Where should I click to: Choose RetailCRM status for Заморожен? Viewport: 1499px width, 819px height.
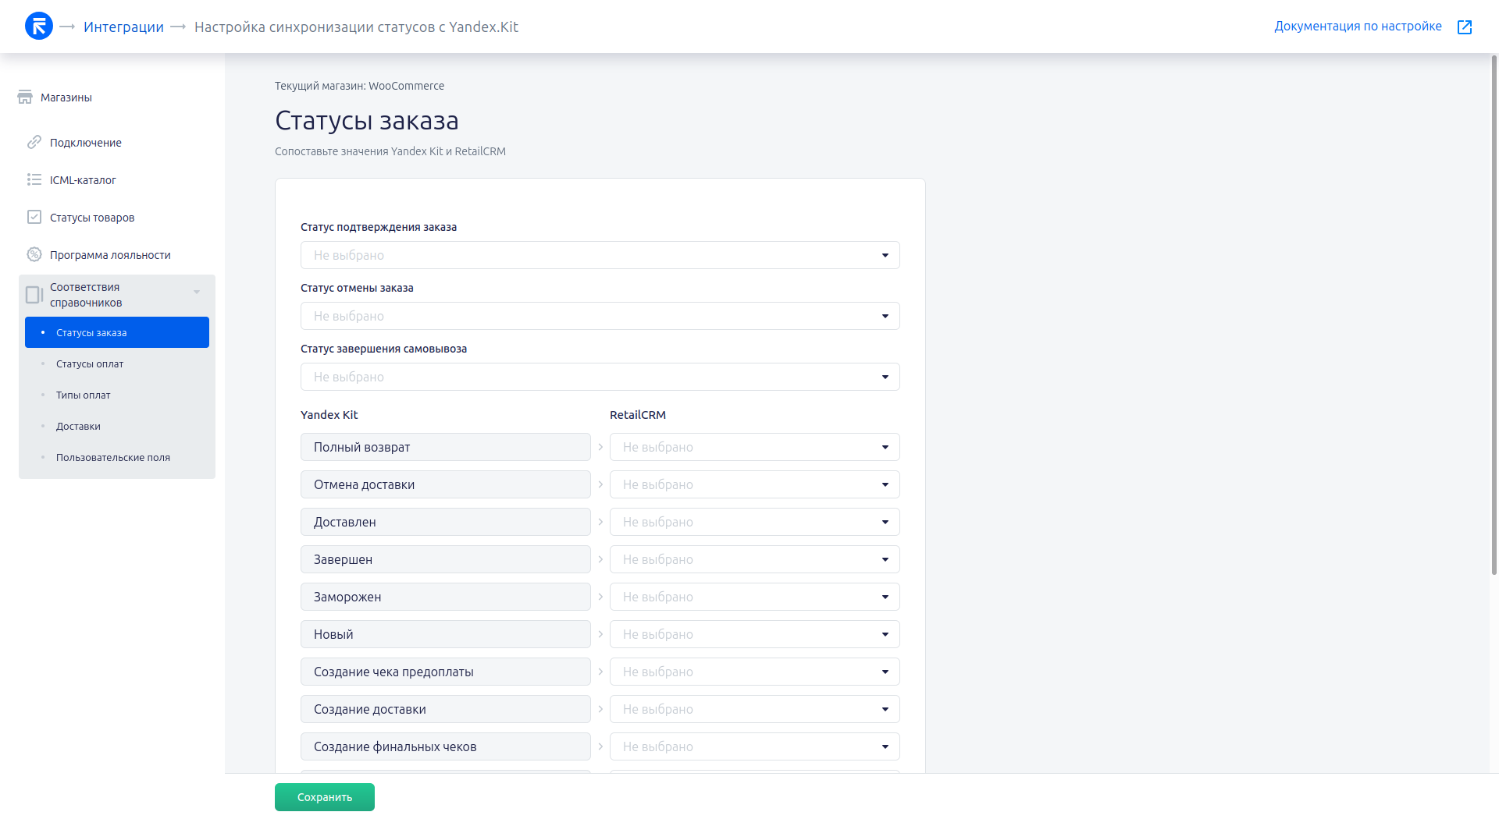tap(754, 597)
